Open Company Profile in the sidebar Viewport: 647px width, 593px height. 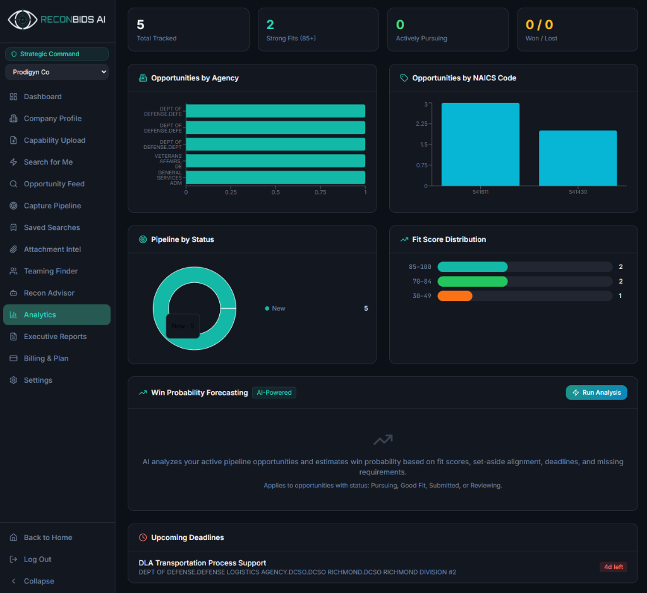tap(57, 118)
